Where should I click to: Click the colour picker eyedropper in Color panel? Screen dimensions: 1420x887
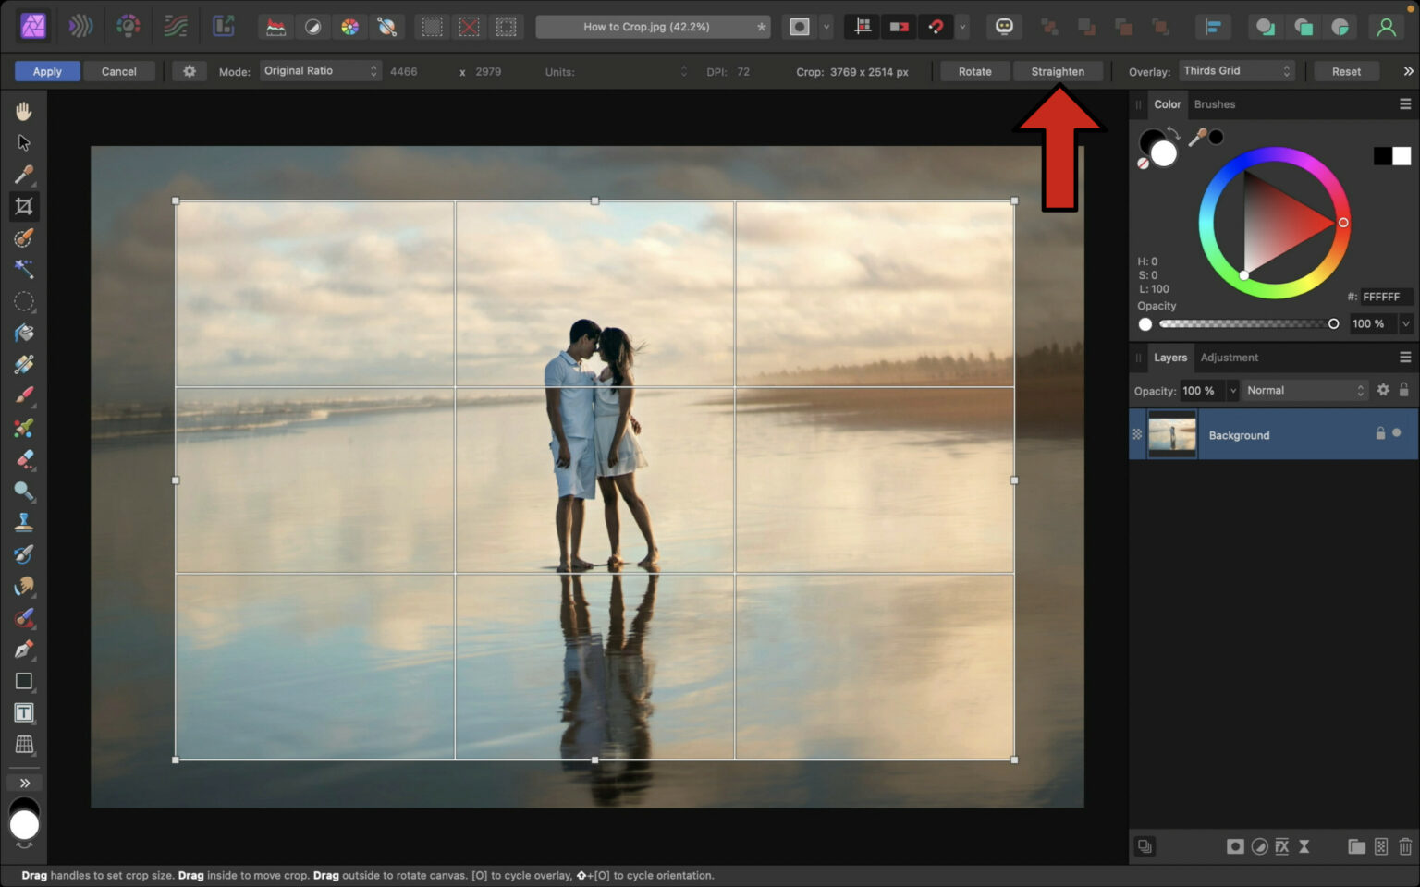[1197, 138]
